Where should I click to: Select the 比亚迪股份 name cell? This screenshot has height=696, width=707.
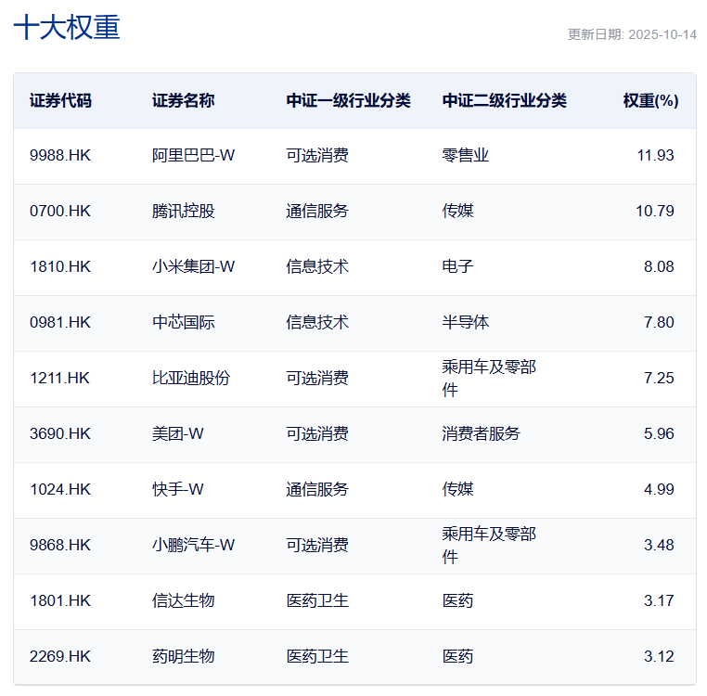[x=191, y=378]
